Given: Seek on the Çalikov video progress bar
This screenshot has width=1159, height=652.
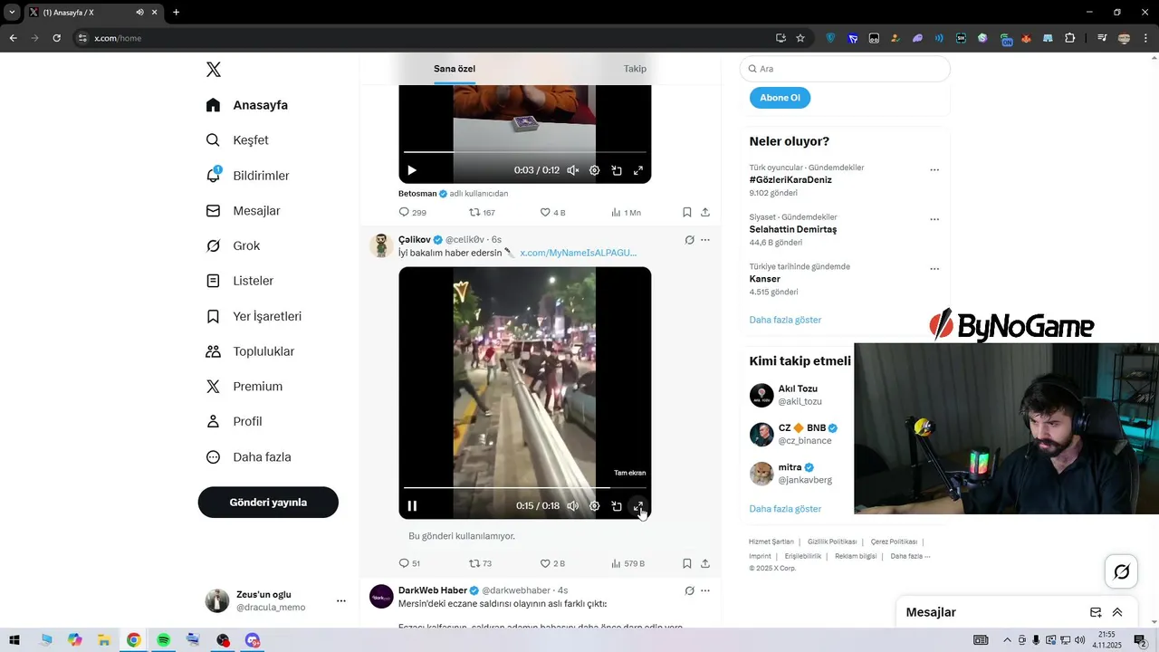Looking at the screenshot, I should point(524,488).
